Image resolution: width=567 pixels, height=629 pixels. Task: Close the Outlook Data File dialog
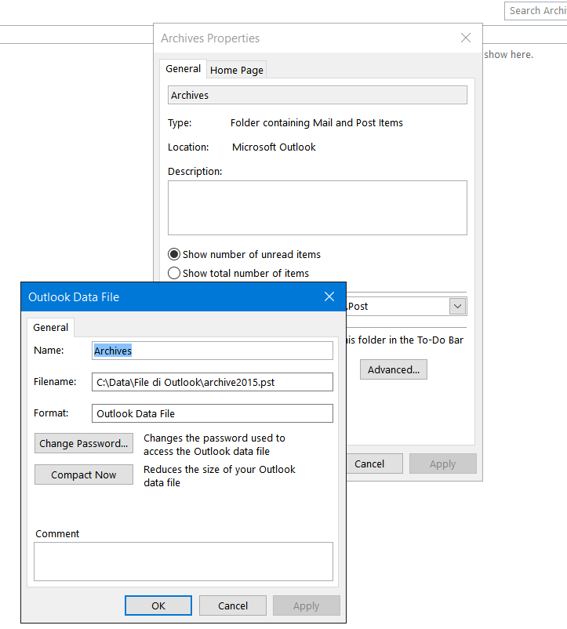[x=329, y=297]
